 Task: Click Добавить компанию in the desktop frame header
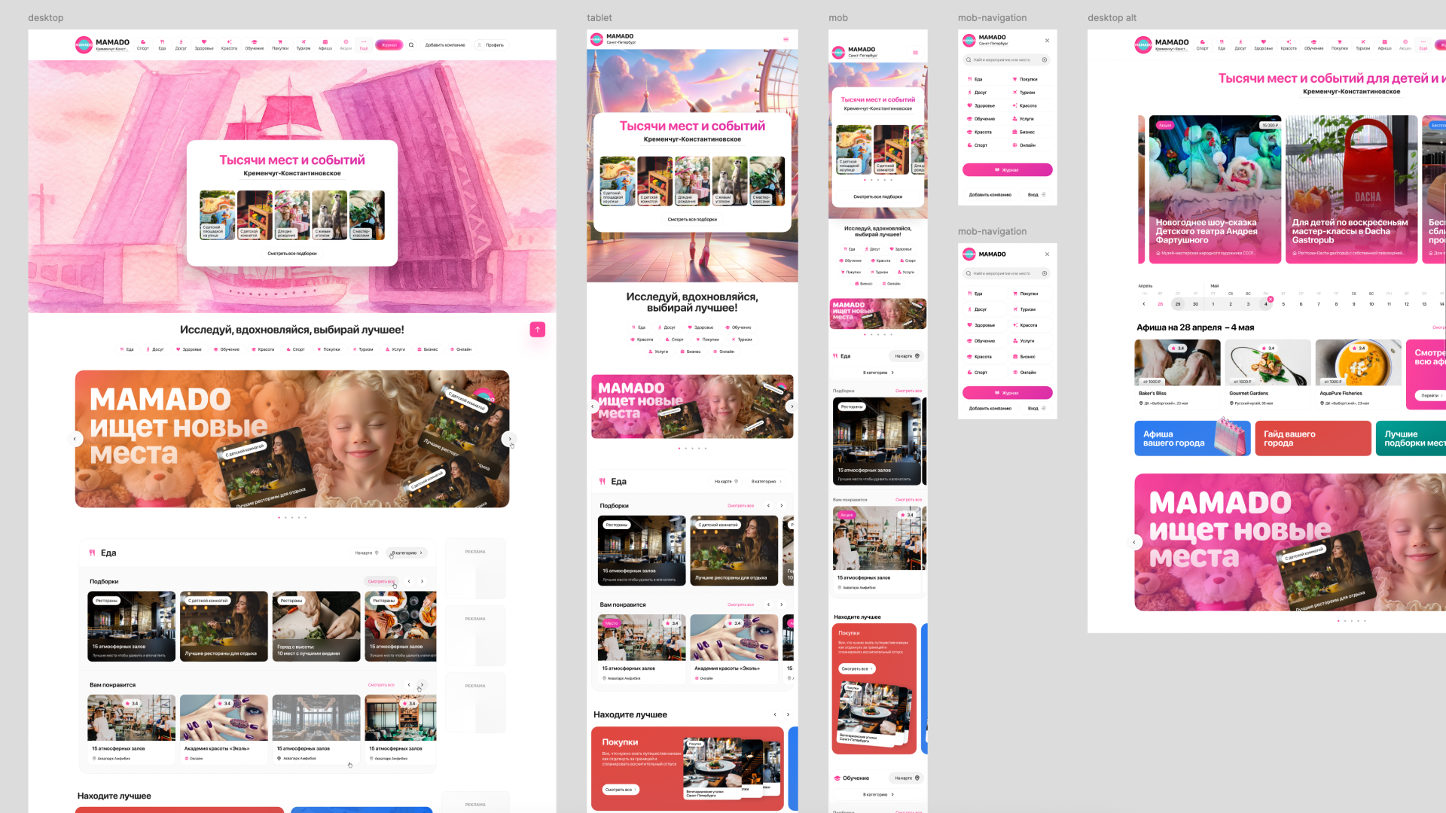(x=445, y=45)
